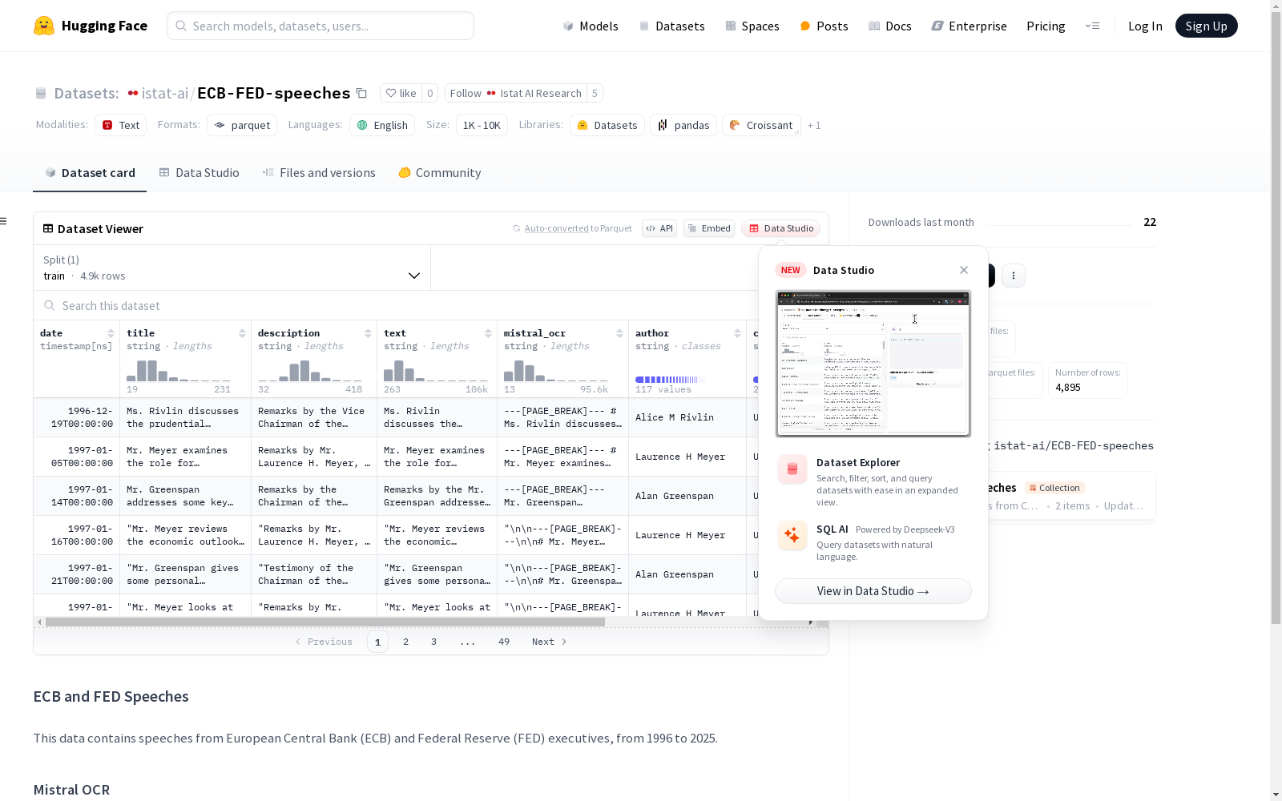Sort the table by the title column
This screenshot has width=1282, height=801.
coord(242,333)
